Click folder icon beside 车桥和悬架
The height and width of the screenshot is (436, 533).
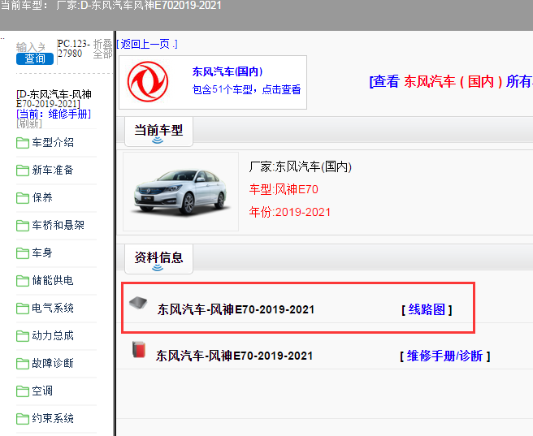tap(23, 225)
